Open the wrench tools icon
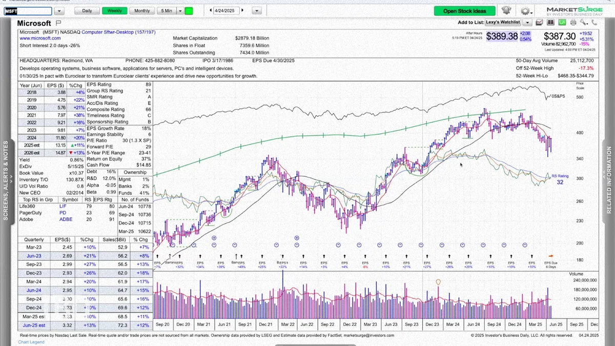Screen dimensions: 615x346 (583, 23)
